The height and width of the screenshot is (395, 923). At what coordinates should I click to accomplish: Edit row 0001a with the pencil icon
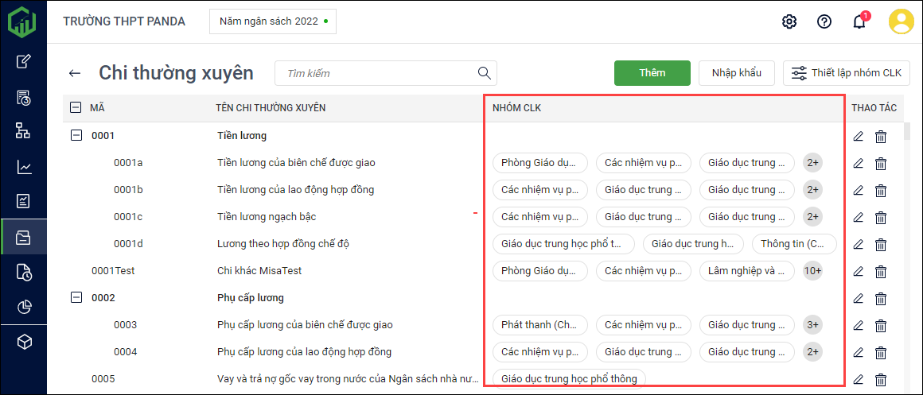click(858, 163)
